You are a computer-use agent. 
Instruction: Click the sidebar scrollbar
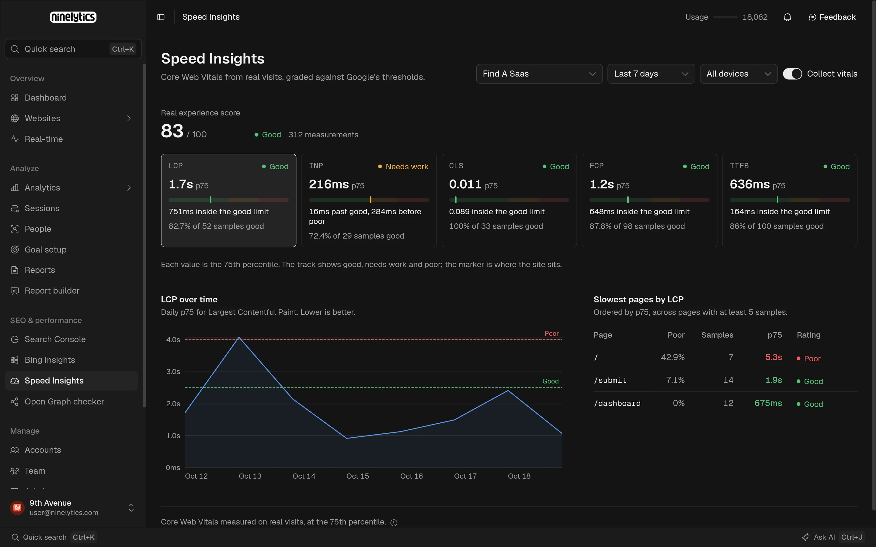[x=144, y=235]
